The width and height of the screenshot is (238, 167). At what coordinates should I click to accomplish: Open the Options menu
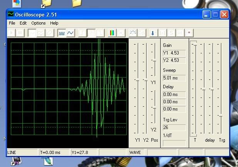coord(39,23)
